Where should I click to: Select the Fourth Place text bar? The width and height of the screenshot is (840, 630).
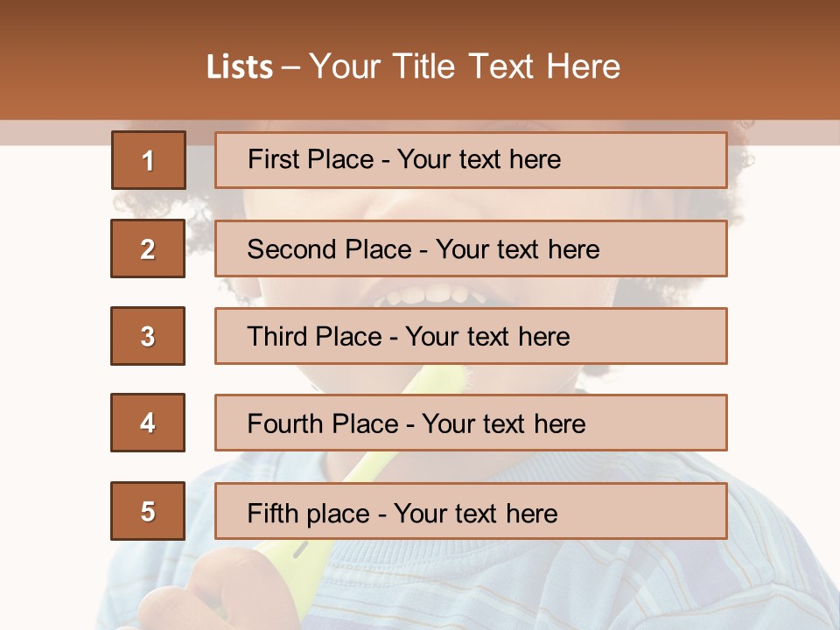click(x=471, y=423)
